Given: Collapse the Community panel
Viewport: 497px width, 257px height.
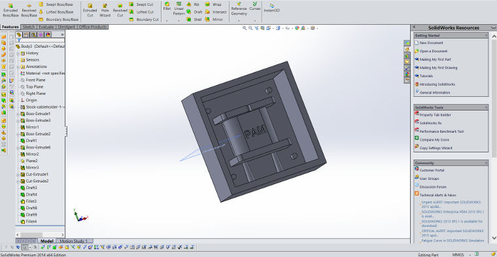Looking at the screenshot, I should 486,163.
